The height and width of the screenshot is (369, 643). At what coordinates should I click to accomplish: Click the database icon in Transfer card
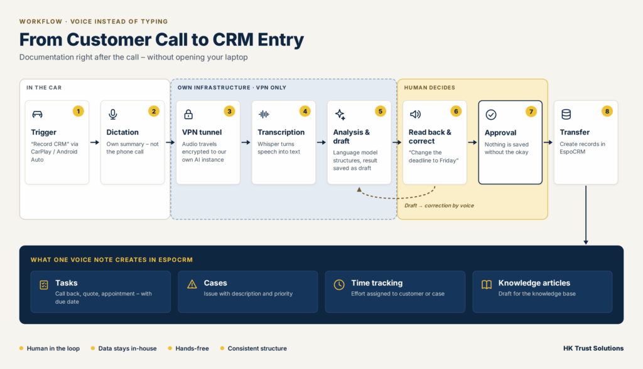click(566, 114)
